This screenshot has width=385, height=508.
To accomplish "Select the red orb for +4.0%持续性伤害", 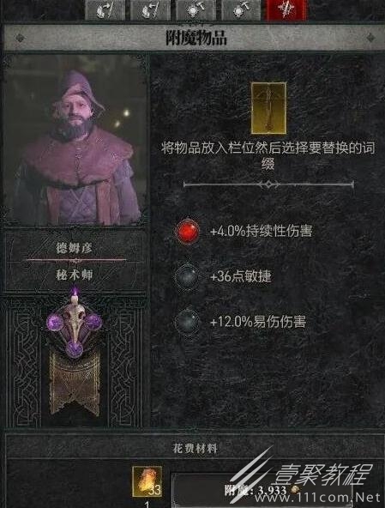I will 187,231.
